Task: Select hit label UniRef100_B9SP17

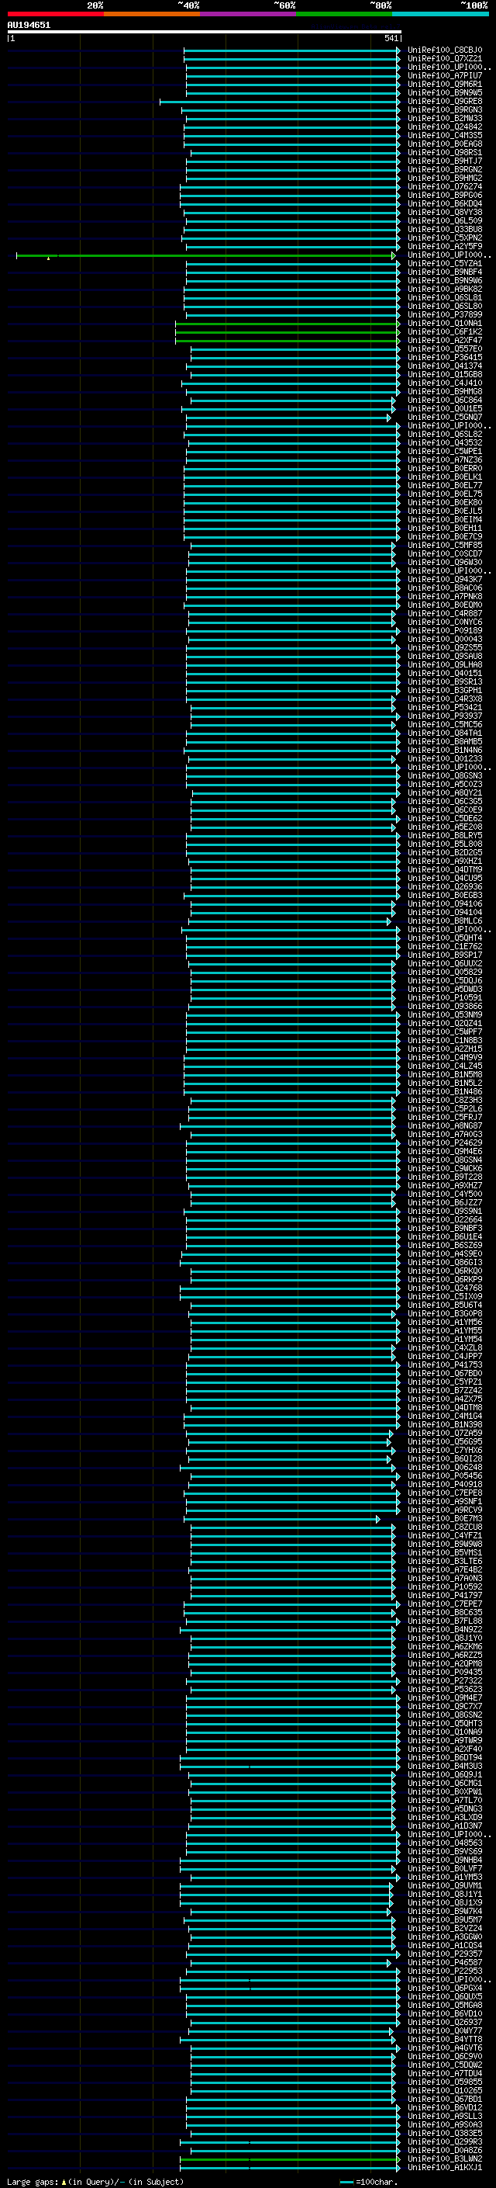Action: (x=444, y=955)
